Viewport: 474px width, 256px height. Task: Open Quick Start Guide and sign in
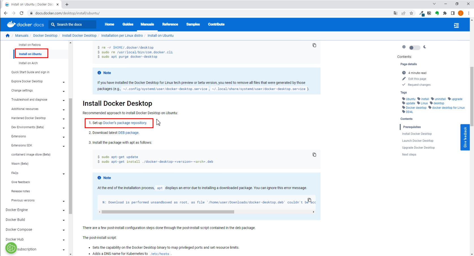tap(30, 72)
